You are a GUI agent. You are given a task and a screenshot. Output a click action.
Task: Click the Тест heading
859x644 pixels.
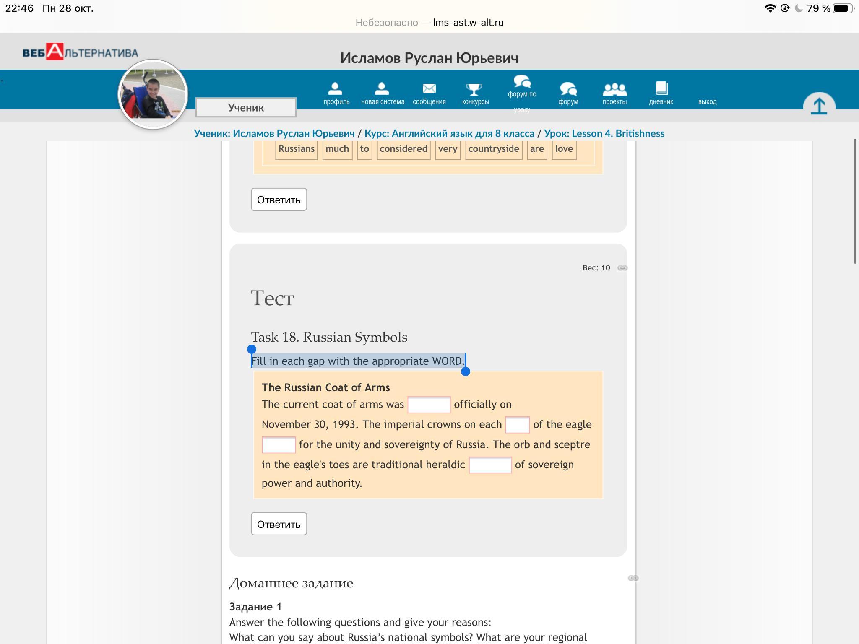coord(272,298)
